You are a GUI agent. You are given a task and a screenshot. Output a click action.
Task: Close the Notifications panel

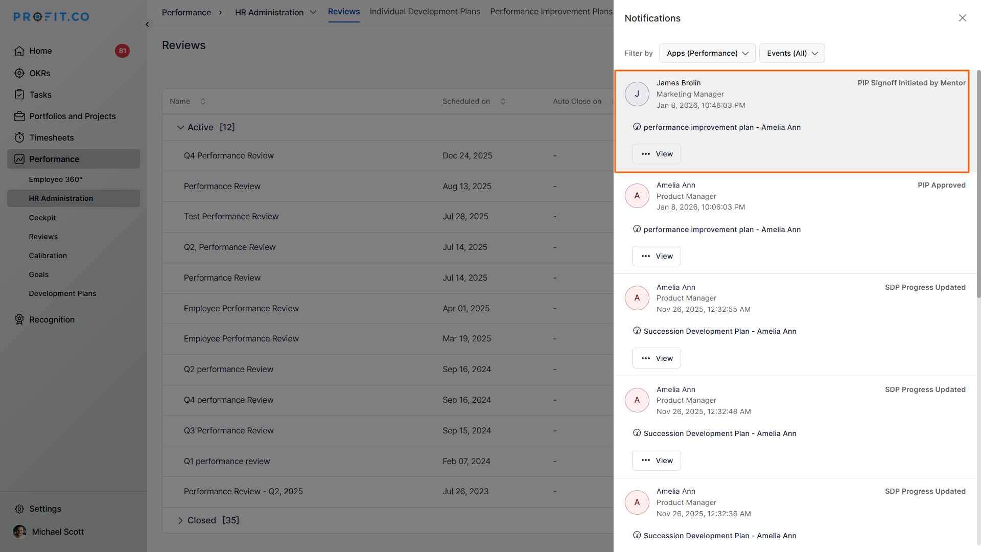[962, 18]
